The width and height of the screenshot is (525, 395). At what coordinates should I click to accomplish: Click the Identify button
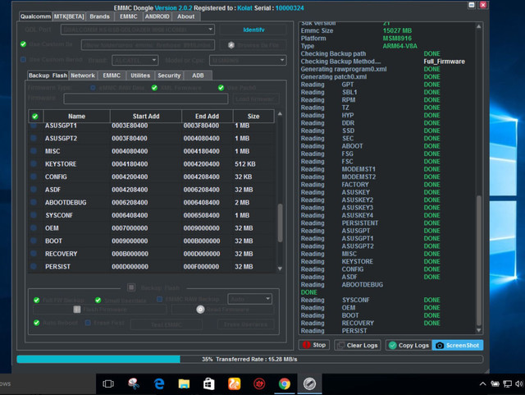tap(253, 30)
